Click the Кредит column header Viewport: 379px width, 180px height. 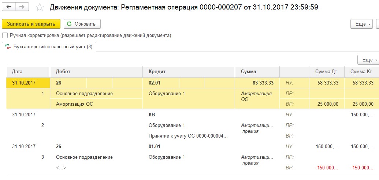click(189, 71)
